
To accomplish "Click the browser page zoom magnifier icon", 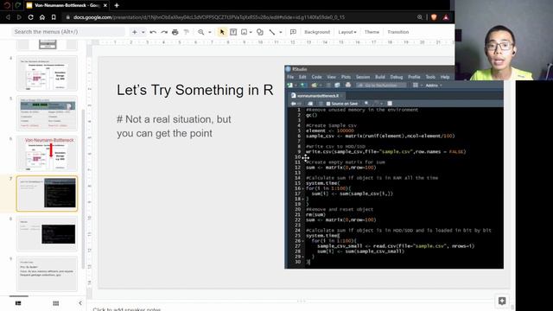I will pos(420,17).
